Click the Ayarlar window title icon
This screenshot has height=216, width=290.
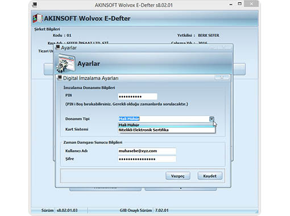[57, 47]
